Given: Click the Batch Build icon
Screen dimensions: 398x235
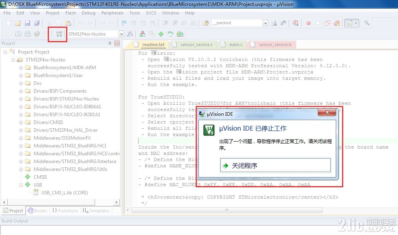Looking at the screenshot, I should point(37,34).
